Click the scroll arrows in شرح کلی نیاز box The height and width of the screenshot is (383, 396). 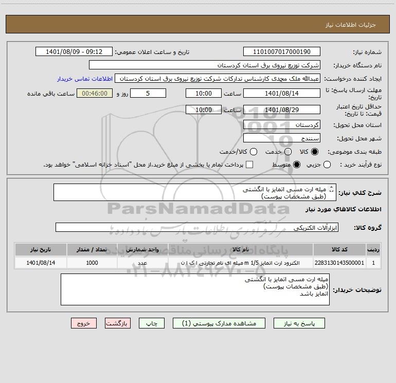pyautogui.click(x=332, y=189)
